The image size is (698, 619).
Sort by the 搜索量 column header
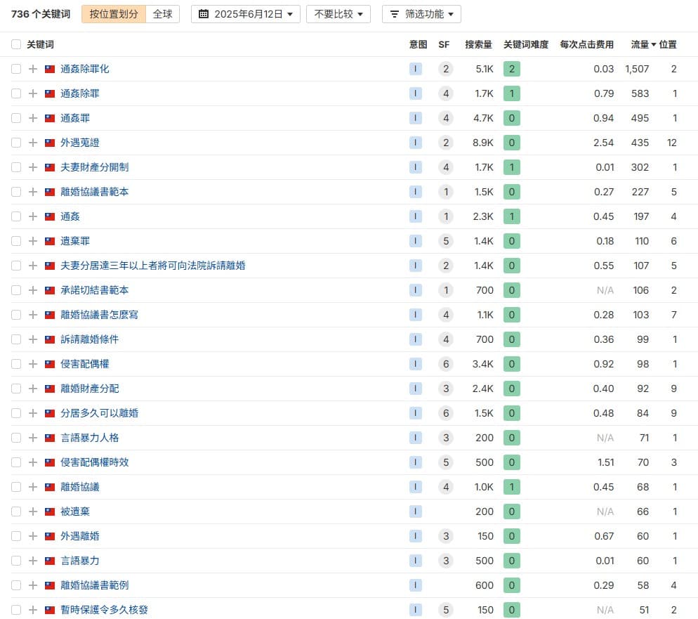click(478, 44)
